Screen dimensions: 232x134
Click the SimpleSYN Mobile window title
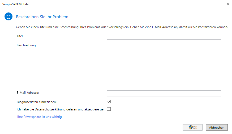pyautogui.click(x=15, y=4)
